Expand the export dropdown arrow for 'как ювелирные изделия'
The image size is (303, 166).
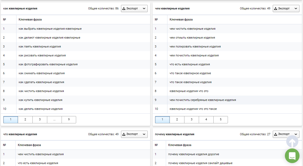144,9
